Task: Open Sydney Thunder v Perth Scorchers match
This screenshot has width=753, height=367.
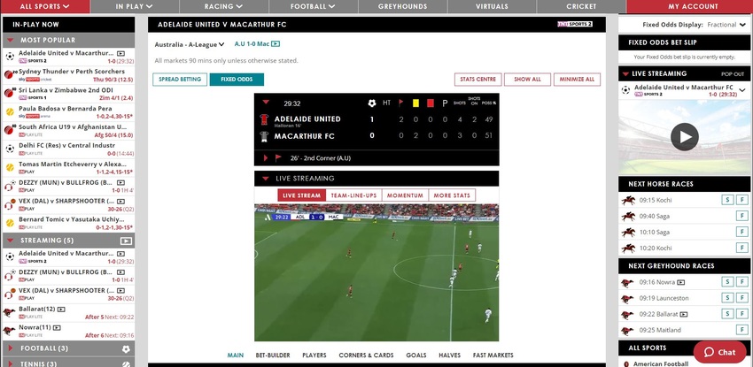Action: click(69, 75)
